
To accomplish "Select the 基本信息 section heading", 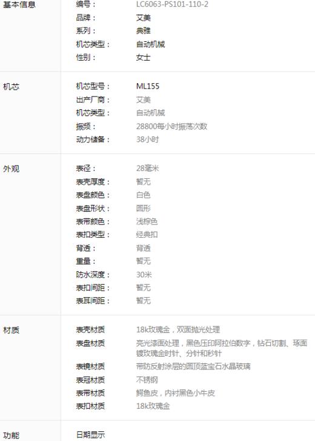I will pyautogui.click(x=19, y=5).
